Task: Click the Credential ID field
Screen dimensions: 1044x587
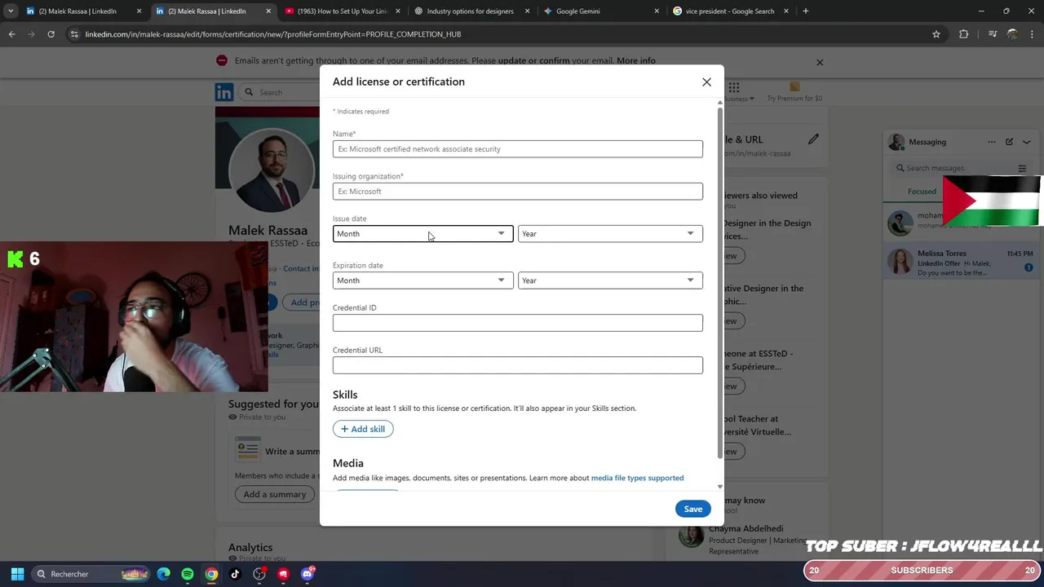Action: coord(517,323)
